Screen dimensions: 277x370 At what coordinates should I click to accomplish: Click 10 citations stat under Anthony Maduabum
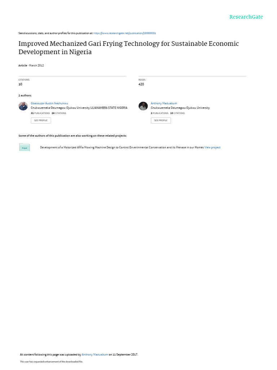coord(177,113)
